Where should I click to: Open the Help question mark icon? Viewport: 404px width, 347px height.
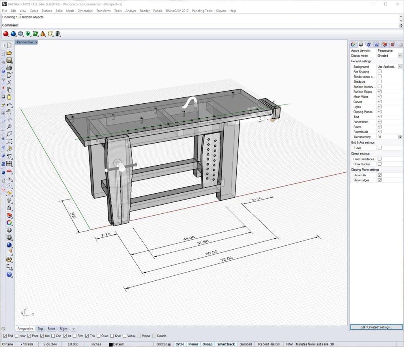[9, 274]
